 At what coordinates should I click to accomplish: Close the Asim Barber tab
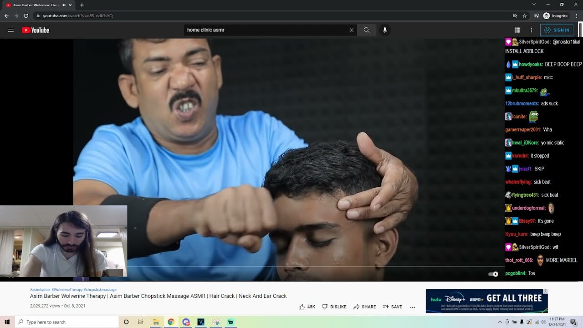[x=70, y=5]
